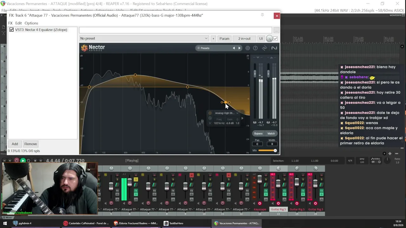The width and height of the screenshot is (406, 228).
Task: Select the low-cut EQ node at far left
Action: pyautogui.click(x=89, y=87)
